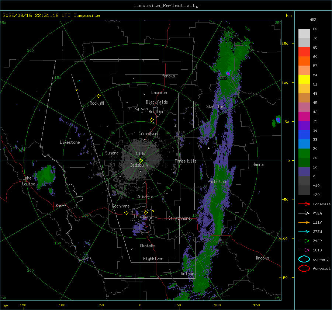This screenshot has height=310, width=332.
Task: Select the green 31JP arrow legend entry
Action: click(x=304, y=241)
